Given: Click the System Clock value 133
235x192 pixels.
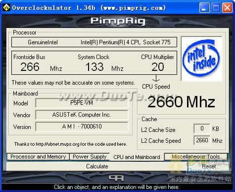Looking at the screenshot, I should pyautogui.click(x=94, y=67).
